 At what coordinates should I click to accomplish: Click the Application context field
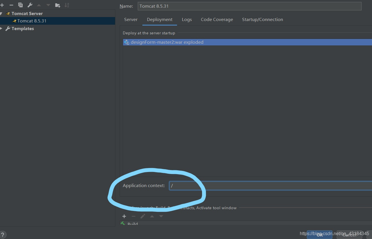pos(270,186)
